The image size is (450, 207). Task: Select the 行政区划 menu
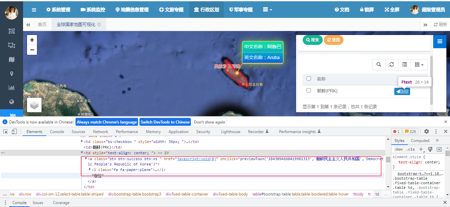tap(206, 10)
